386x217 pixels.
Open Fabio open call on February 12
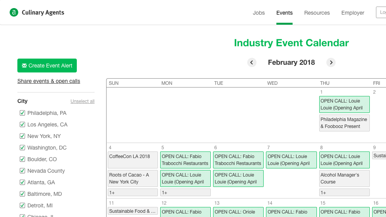click(185, 212)
